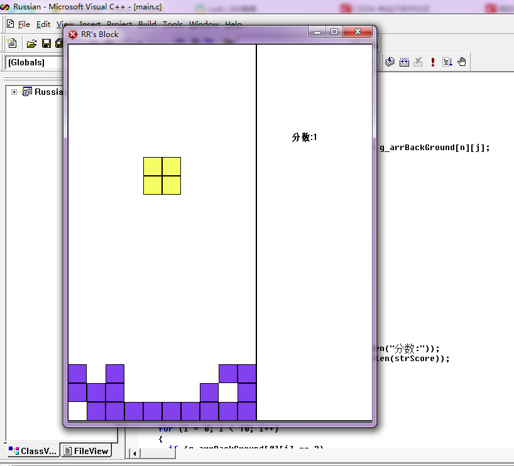Click the greyed Stop Build icon

(x=418, y=62)
